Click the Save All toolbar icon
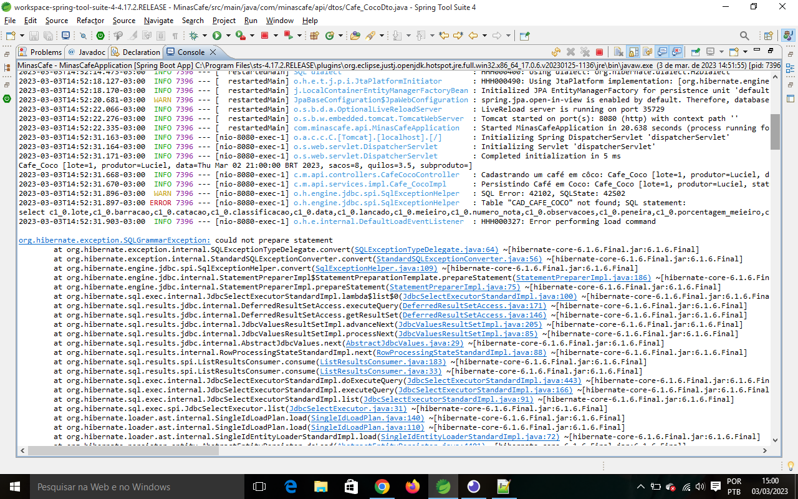798x499 pixels. click(48, 36)
